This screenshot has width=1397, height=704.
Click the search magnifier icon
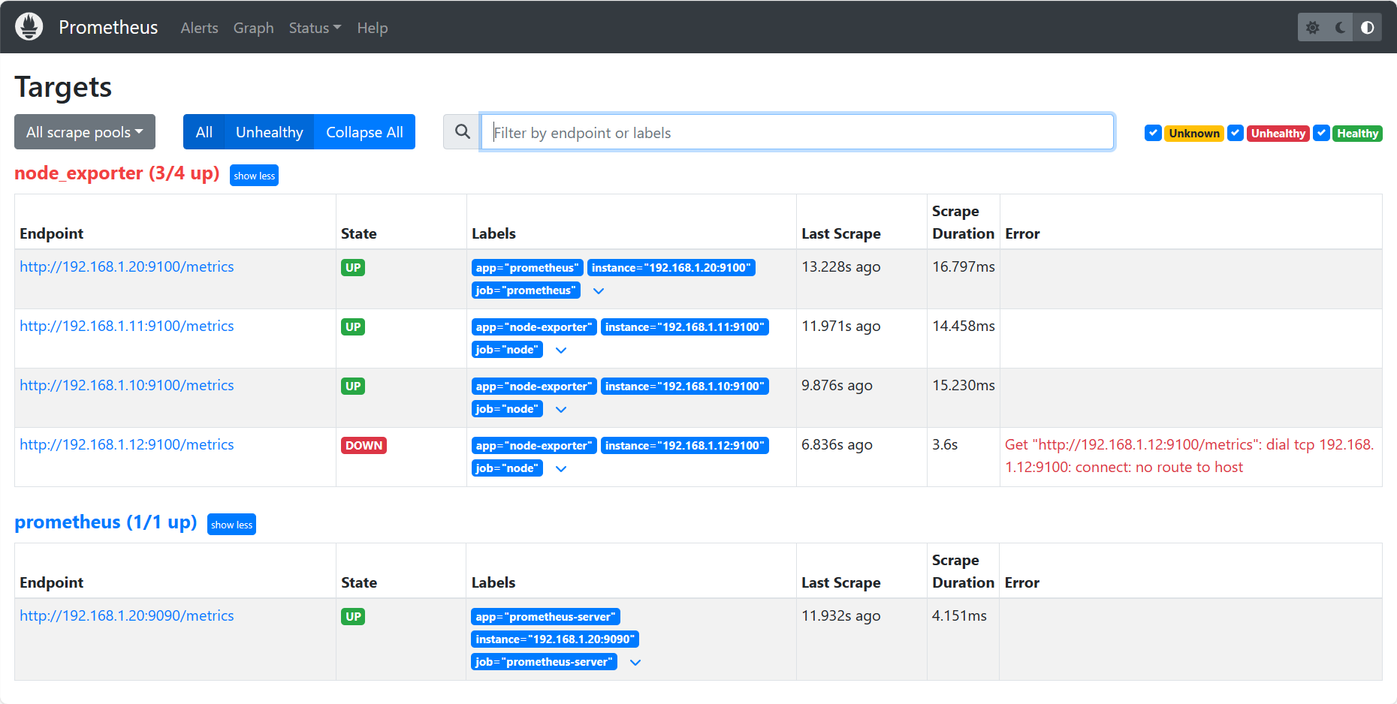[x=463, y=132]
